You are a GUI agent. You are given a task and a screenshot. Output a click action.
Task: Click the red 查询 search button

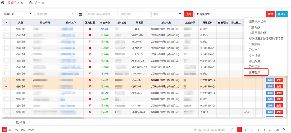pos(189,14)
